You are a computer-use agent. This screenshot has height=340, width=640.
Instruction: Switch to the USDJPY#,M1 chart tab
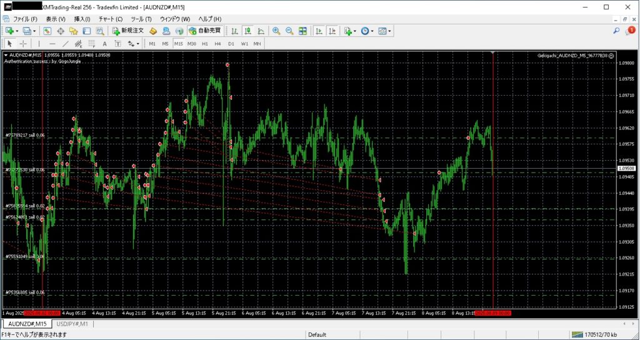(72, 324)
